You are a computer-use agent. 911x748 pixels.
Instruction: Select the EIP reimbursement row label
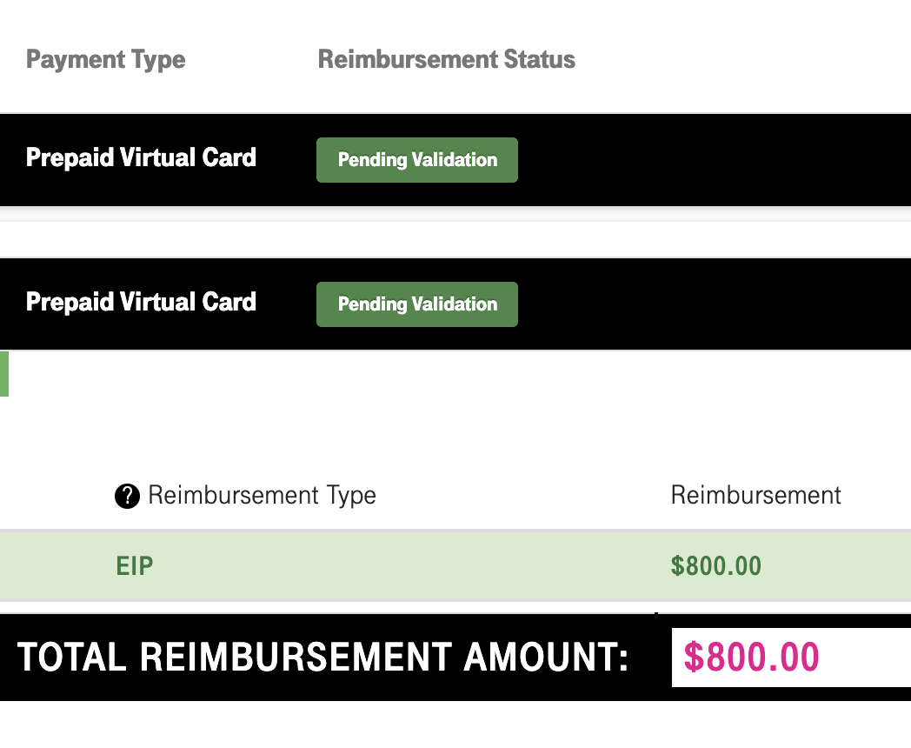[x=134, y=565]
